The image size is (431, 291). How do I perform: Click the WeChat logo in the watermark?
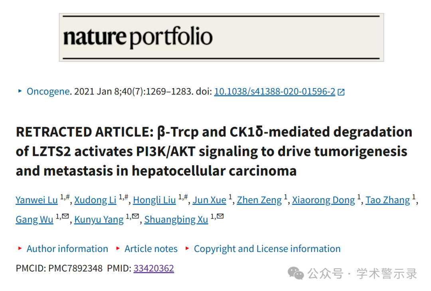click(x=295, y=273)
